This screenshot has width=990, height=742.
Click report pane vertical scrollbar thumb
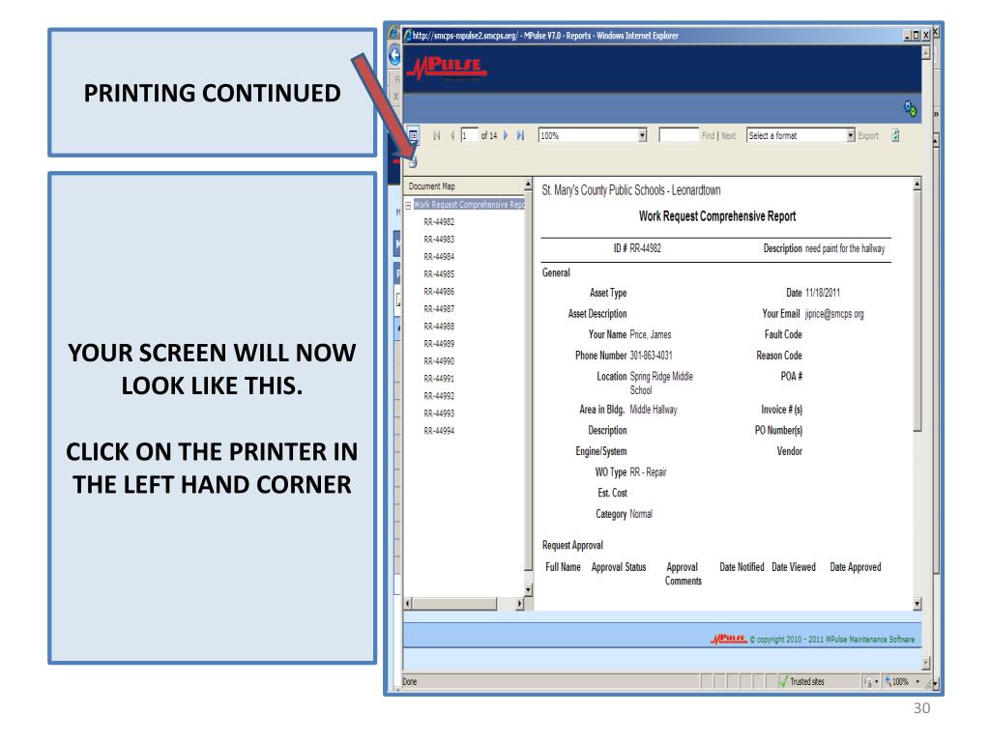917,312
